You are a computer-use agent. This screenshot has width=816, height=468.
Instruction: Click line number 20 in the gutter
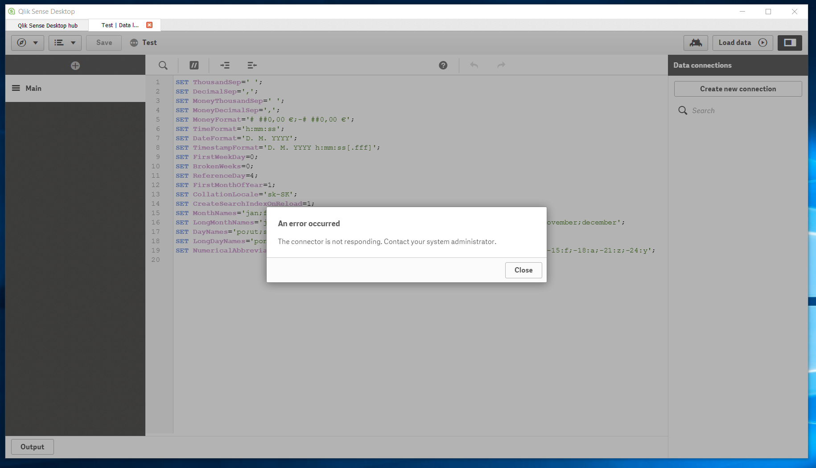pyautogui.click(x=156, y=260)
